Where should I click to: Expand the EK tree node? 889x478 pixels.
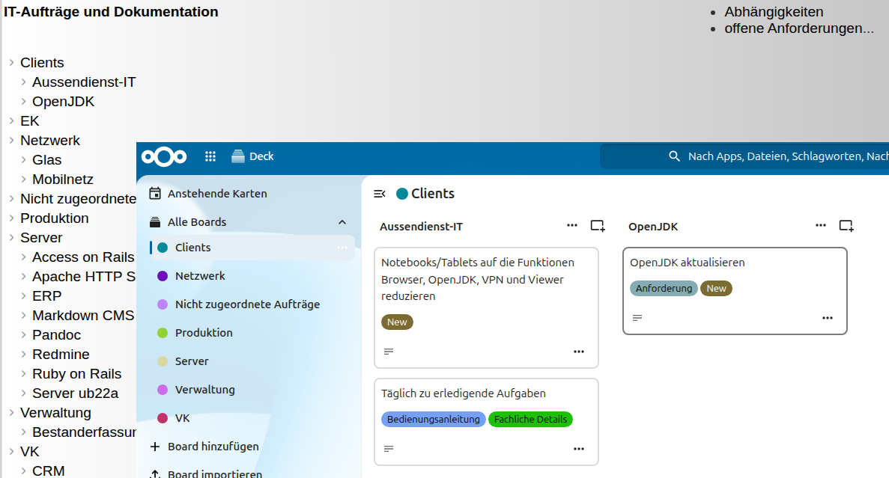(11, 120)
